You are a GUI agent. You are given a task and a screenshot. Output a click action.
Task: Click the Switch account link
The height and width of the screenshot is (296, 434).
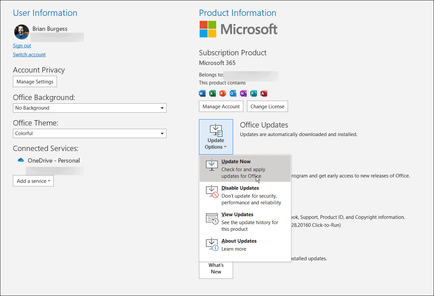29,54
